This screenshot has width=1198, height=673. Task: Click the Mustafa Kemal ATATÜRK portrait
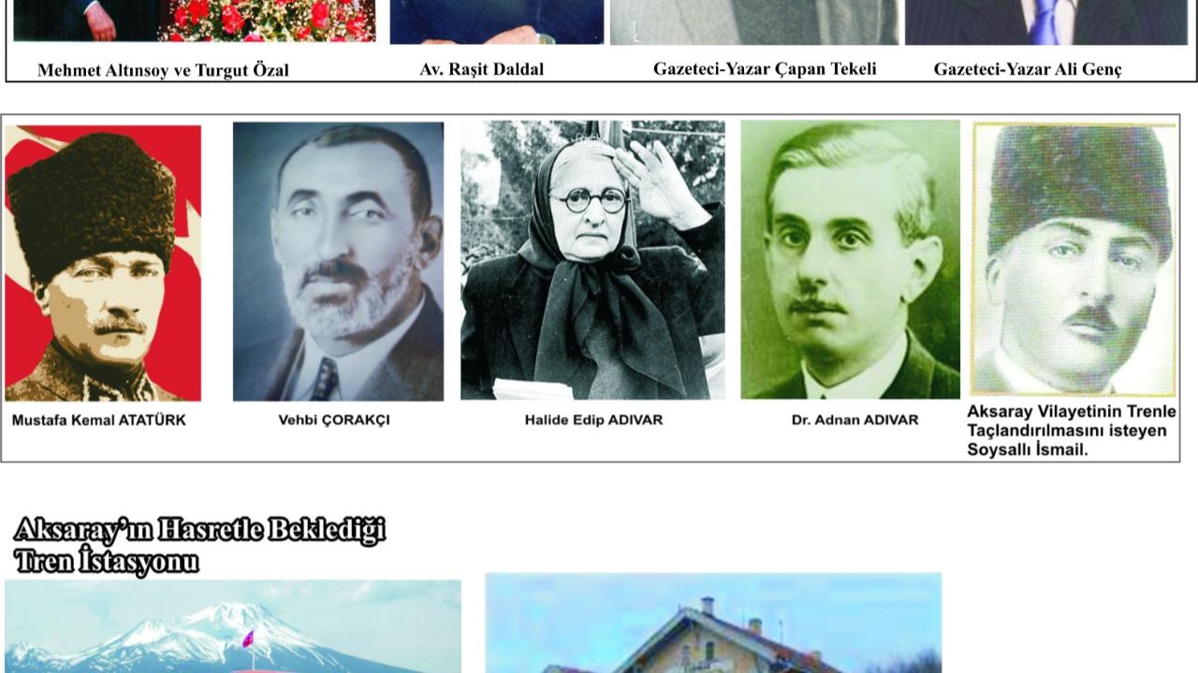(x=103, y=263)
